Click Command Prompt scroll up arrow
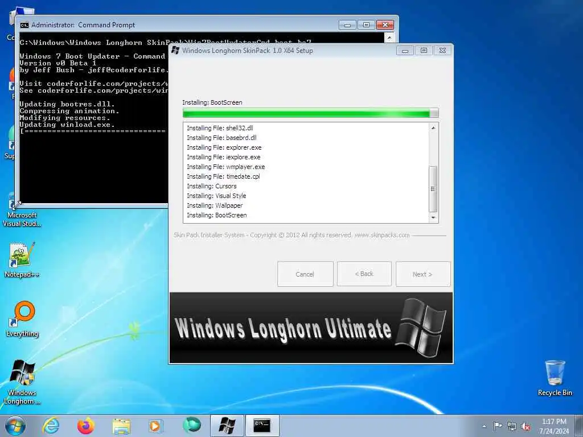Image resolution: width=583 pixels, height=437 pixels. click(x=389, y=38)
